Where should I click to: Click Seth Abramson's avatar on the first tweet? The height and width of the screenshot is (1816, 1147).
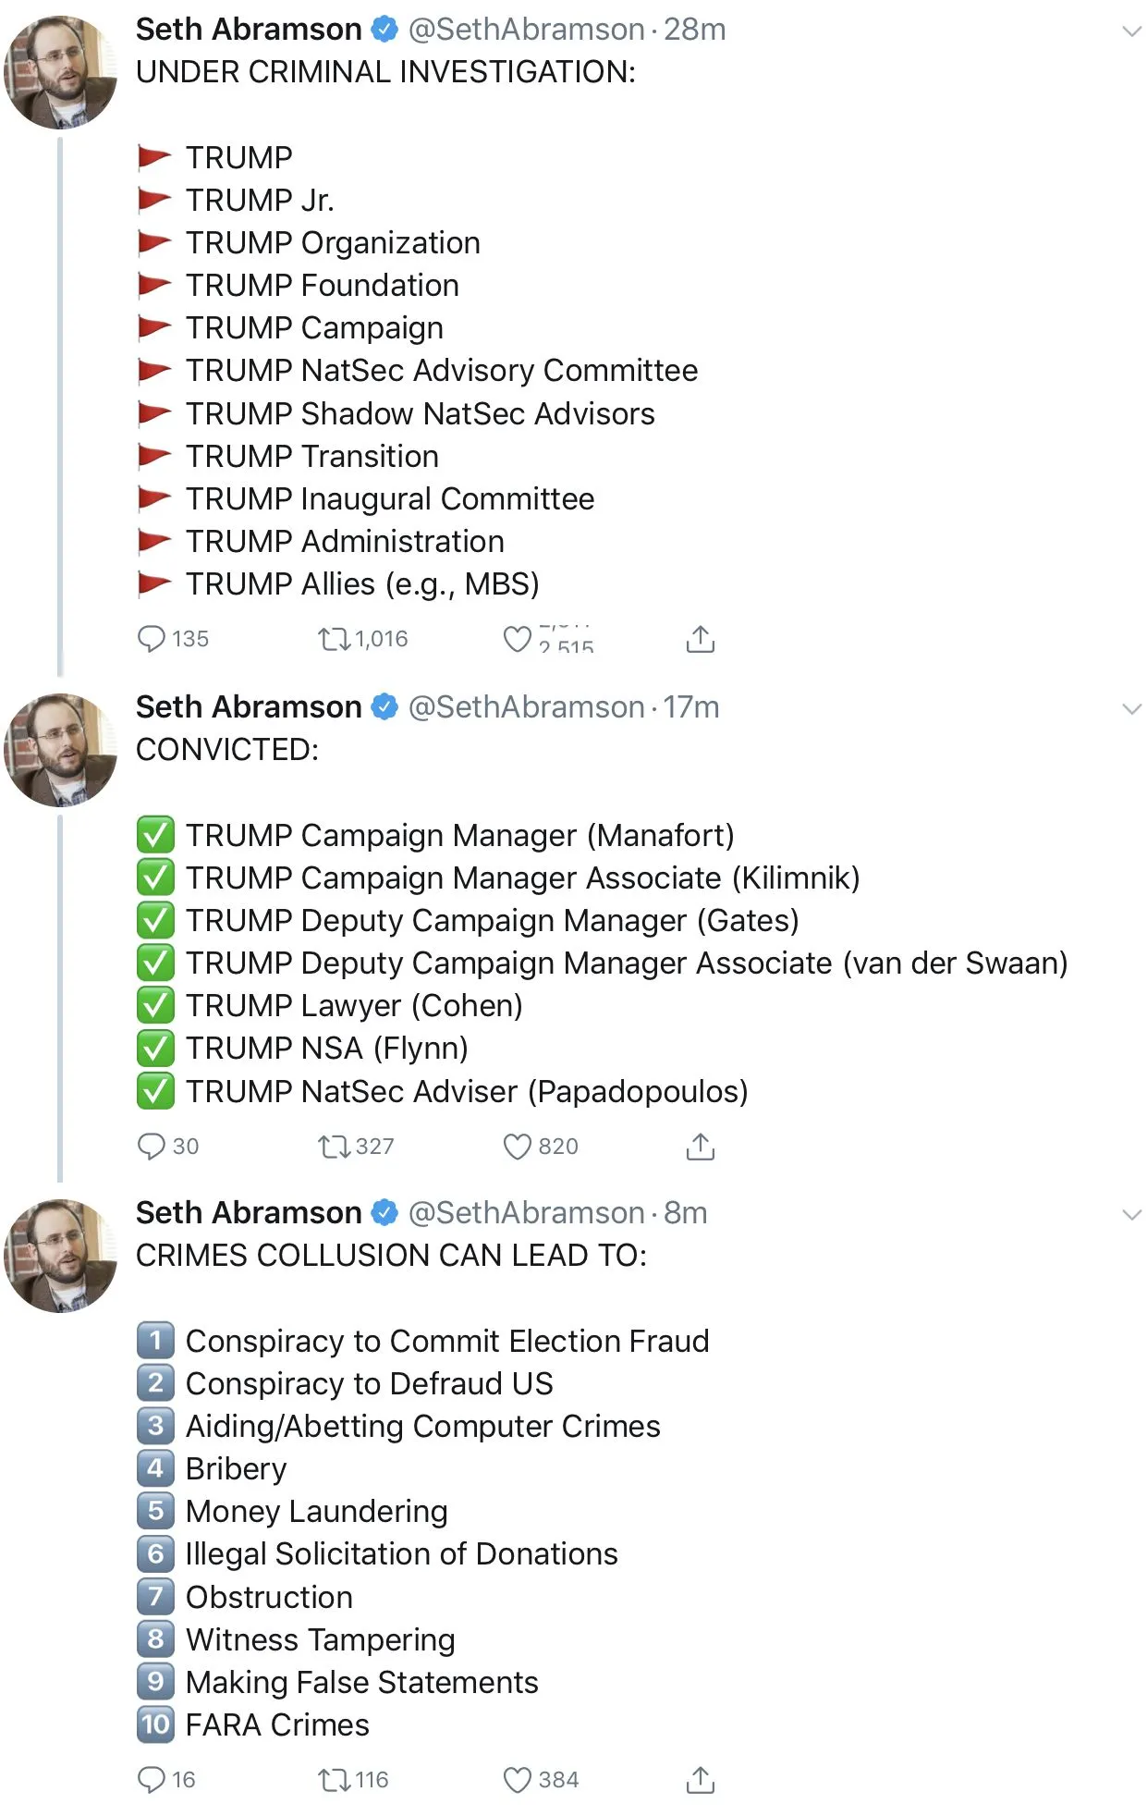pos(61,72)
